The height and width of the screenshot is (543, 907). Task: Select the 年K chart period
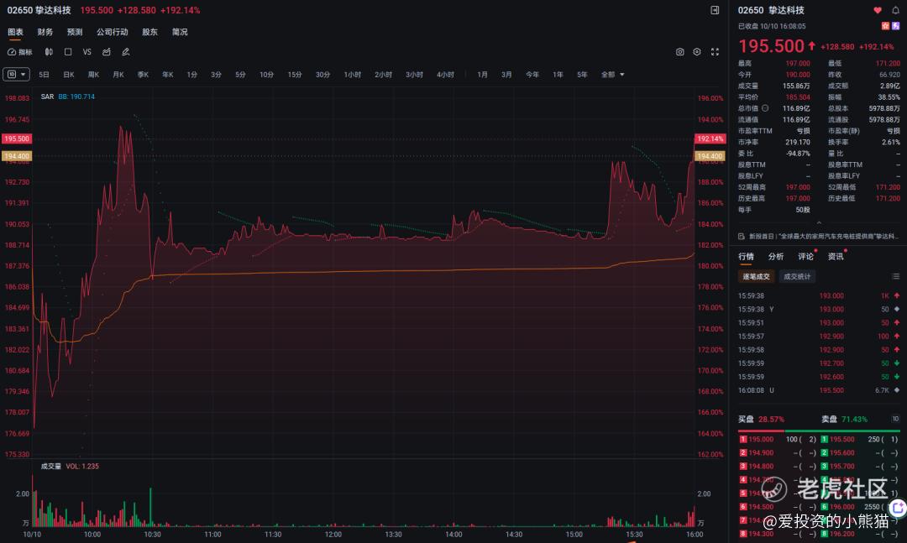(168, 75)
